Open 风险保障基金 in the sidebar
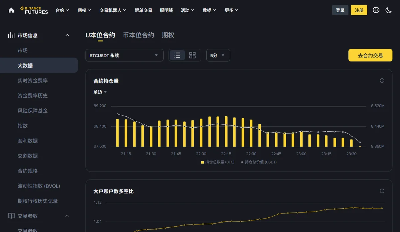 33,111
